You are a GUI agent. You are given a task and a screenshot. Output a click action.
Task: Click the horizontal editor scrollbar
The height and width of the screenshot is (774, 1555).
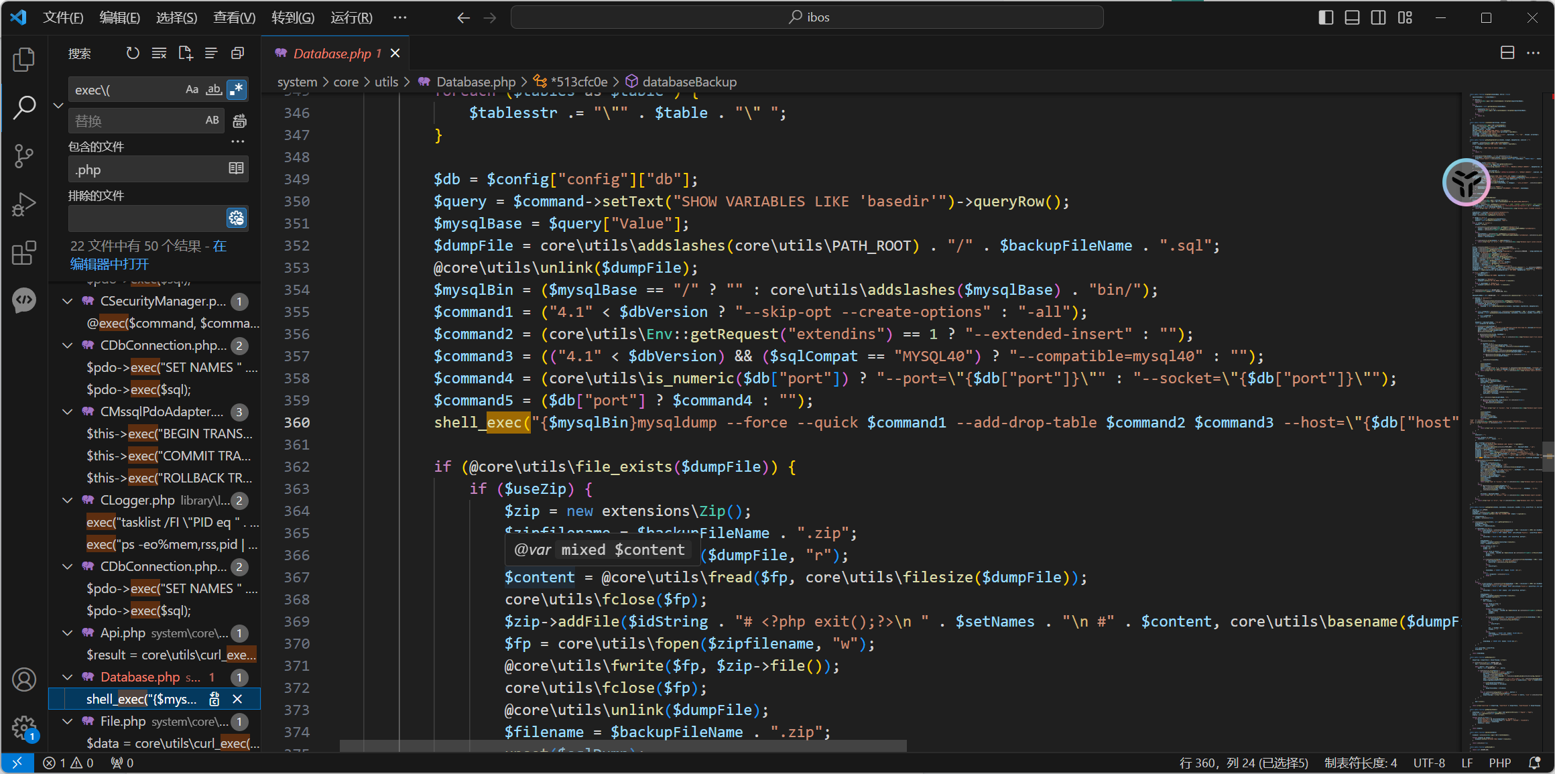[623, 746]
